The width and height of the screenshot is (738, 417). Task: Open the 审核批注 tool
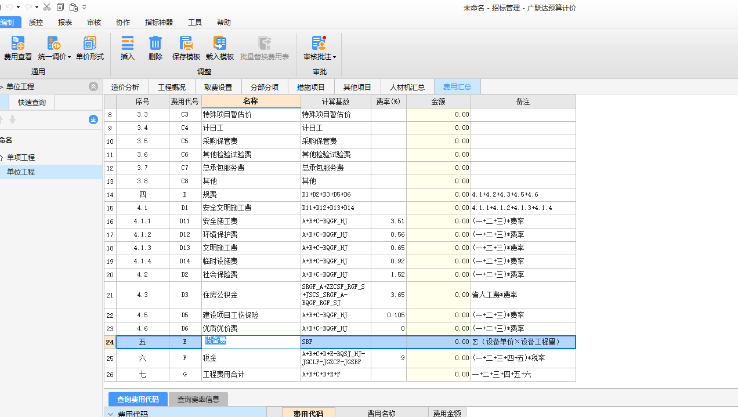coord(319,48)
